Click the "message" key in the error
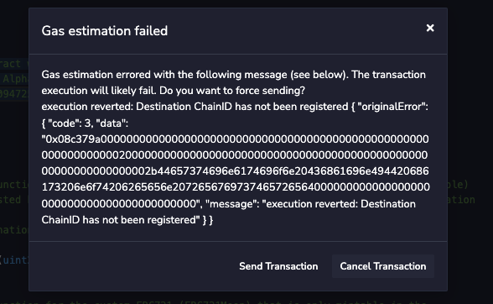The width and height of the screenshot is (493, 304). coord(233,204)
